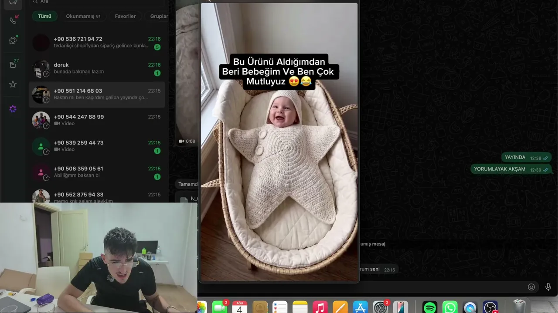Click the YORUMLAYAK AKŞAM message
558x313 pixels.
click(x=511, y=170)
